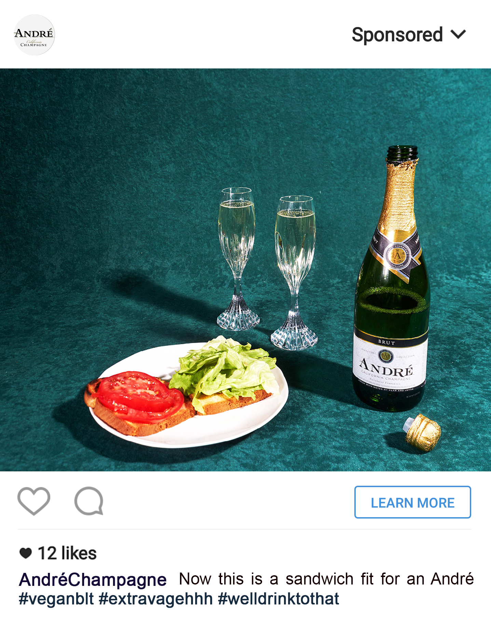Like the post with the heart icon
Viewport: 491px width, 618px height.
coord(34,501)
